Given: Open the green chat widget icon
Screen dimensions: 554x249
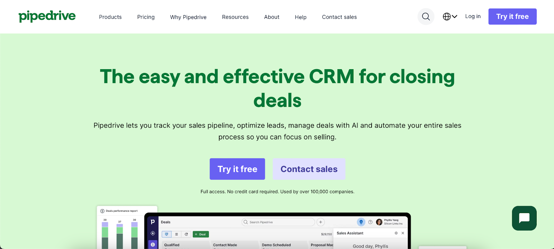Looking at the screenshot, I should click(524, 218).
